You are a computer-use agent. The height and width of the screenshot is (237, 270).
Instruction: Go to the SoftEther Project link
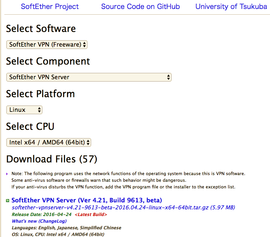50,7
